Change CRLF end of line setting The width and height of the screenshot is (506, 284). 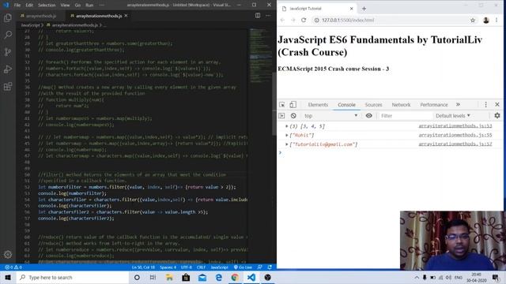tap(201, 267)
